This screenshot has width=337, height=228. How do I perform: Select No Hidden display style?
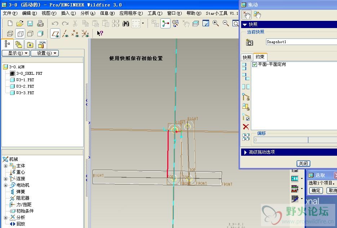pos(30,33)
